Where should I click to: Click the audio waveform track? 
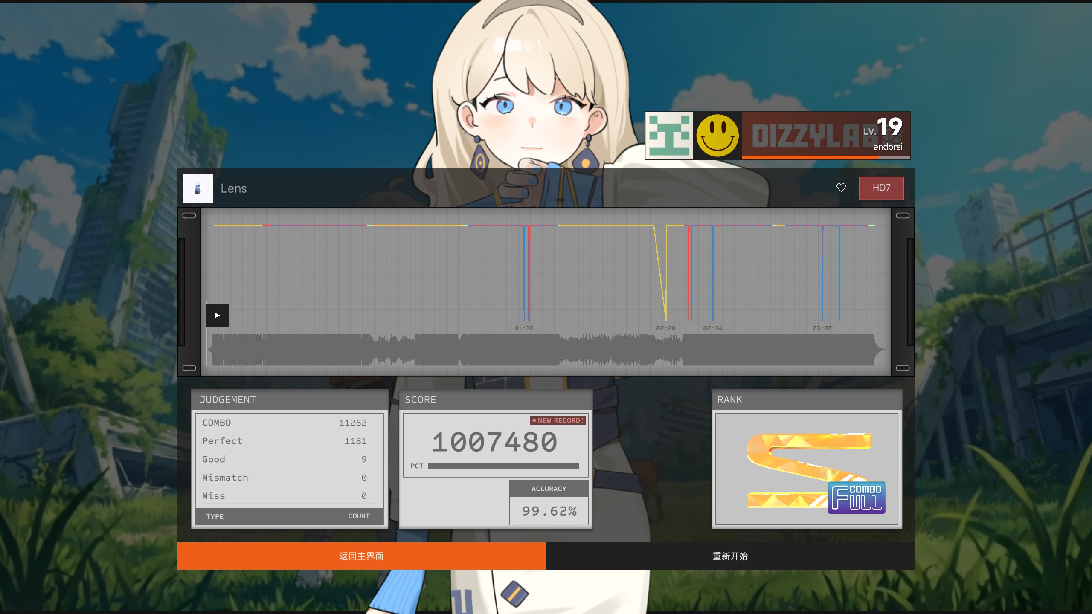click(x=546, y=350)
